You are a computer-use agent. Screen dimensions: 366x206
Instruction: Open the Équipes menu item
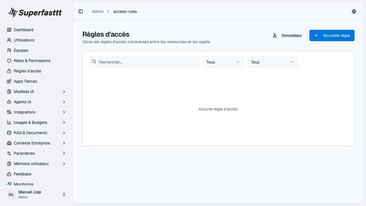click(x=37, y=50)
